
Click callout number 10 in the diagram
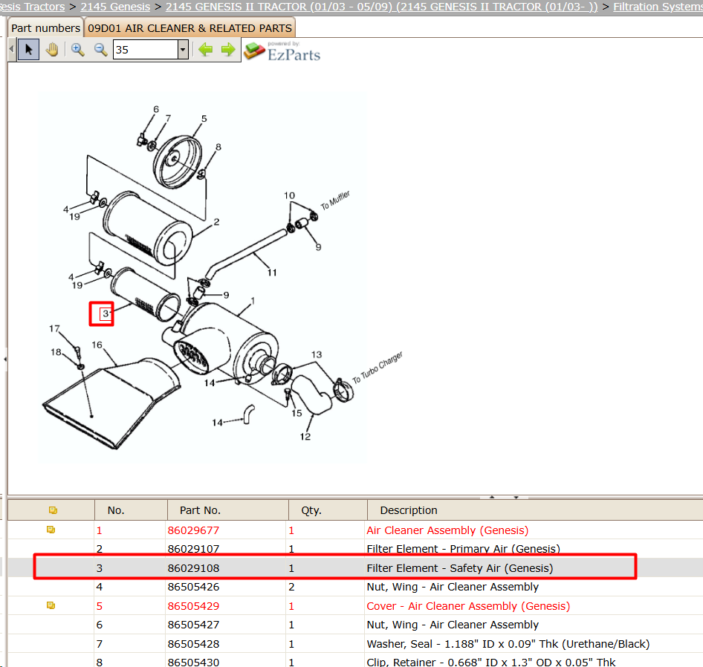tap(289, 195)
